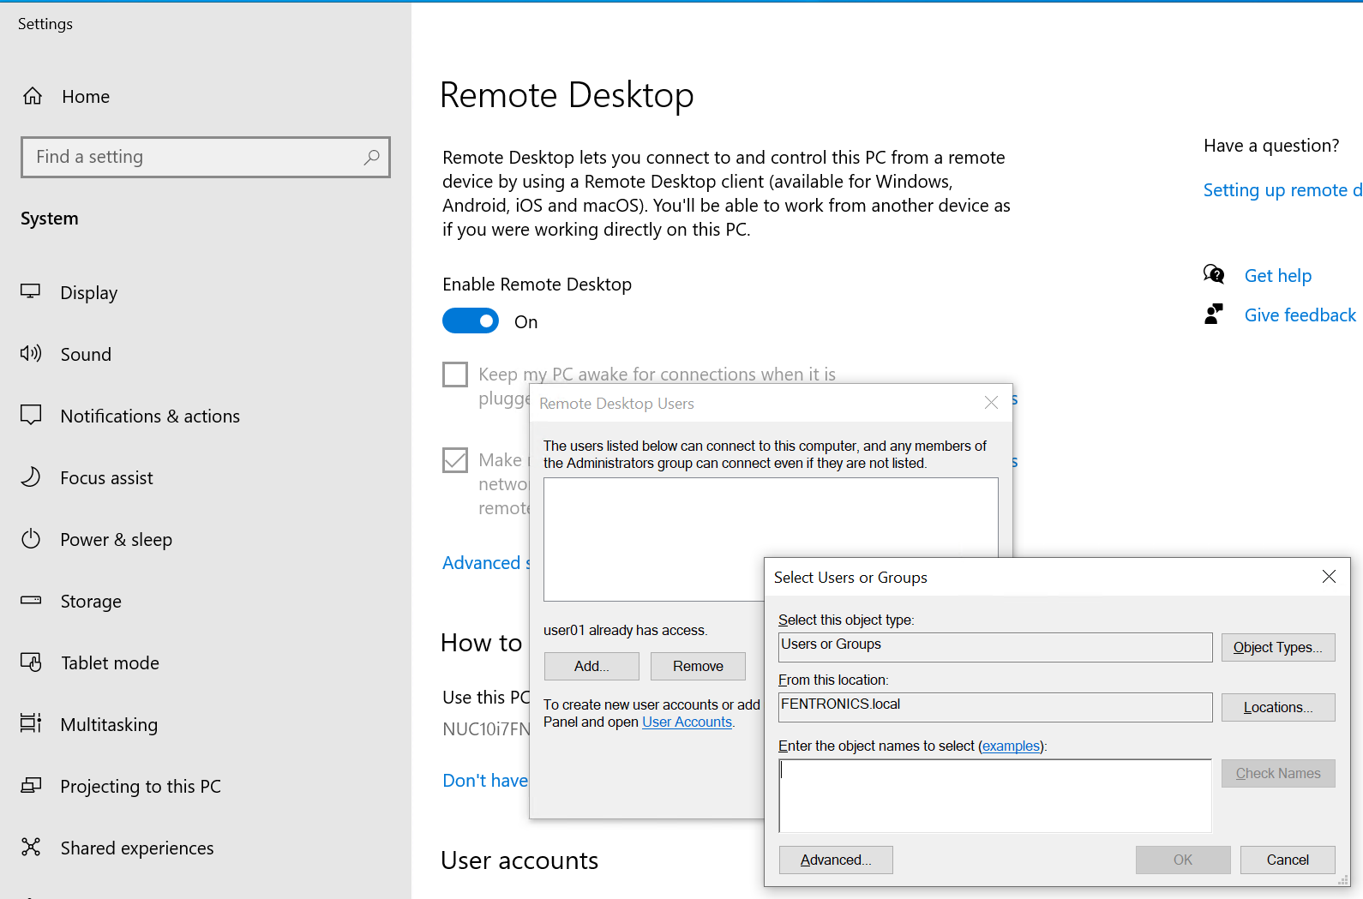
Task: Click OK in Select Users or Groups
Action: (1183, 860)
